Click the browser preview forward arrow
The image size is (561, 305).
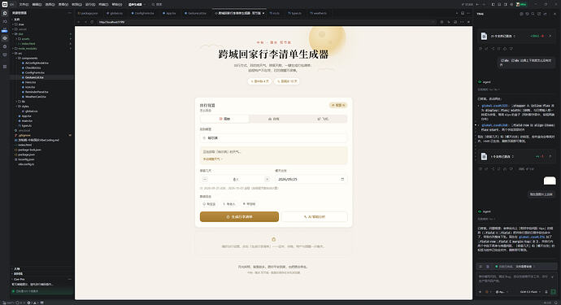tap(85, 22)
